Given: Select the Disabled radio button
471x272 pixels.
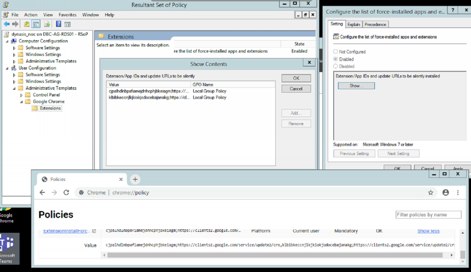Looking at the screenshot, I should coord(336,66).
